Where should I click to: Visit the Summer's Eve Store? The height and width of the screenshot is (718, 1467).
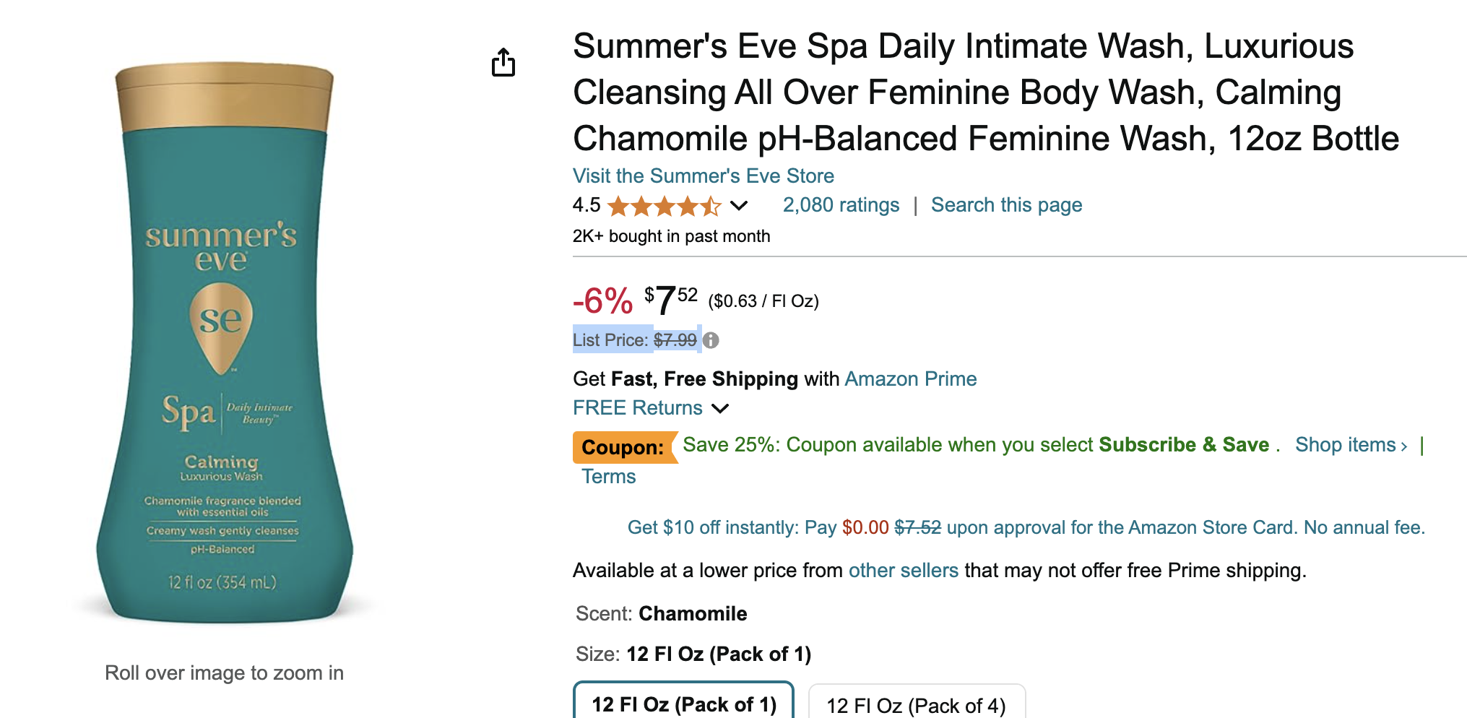(703, 176)
